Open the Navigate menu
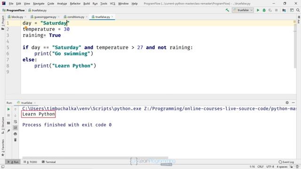This screenshot has height=169, width=301. (x=39, y=3)
